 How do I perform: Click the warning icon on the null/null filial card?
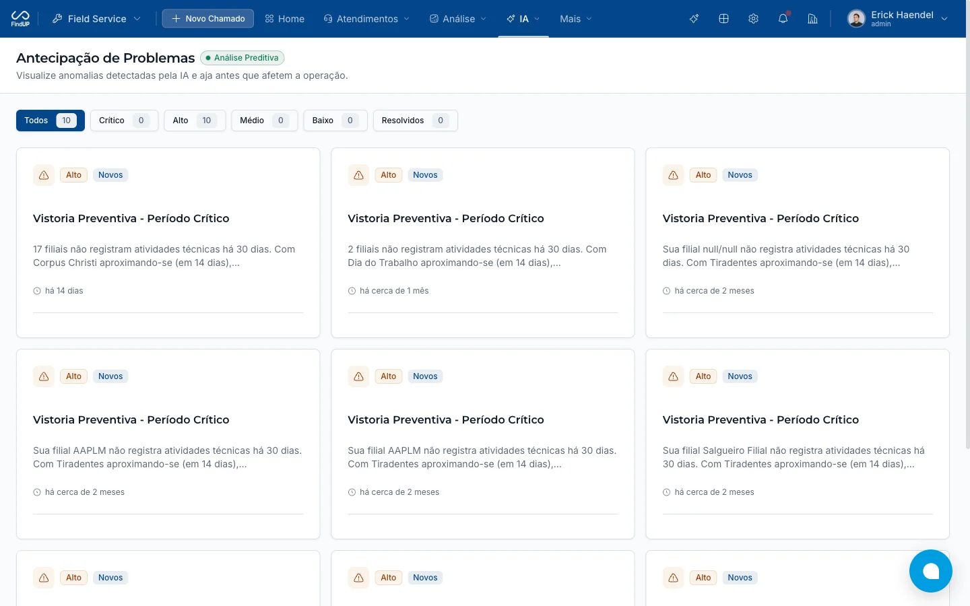[673, 175]
